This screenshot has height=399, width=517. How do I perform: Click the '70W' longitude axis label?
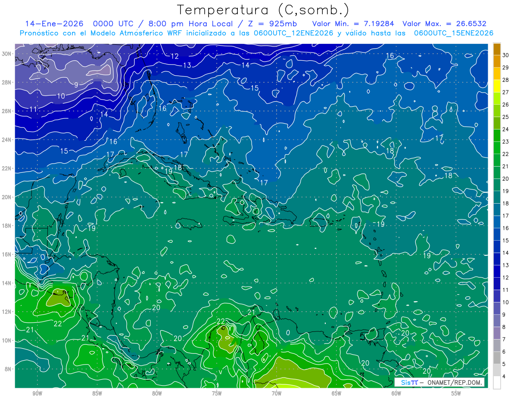pyautogui.click(x=277, y=393)
